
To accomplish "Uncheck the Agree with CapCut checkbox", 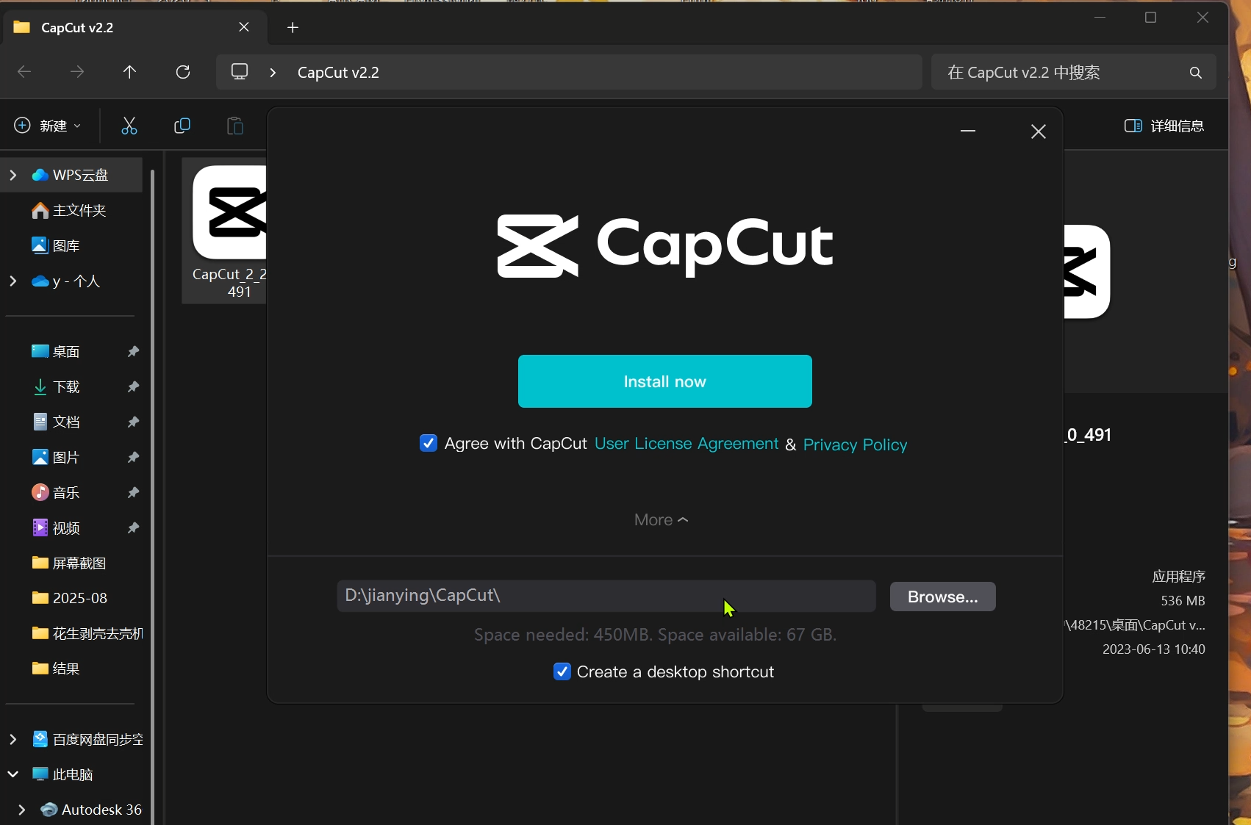I will click(x=429, y=443).
